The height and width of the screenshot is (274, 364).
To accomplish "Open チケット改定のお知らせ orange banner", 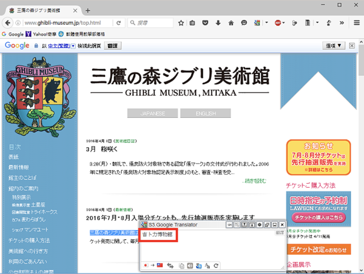I will [x=318, y=249].
